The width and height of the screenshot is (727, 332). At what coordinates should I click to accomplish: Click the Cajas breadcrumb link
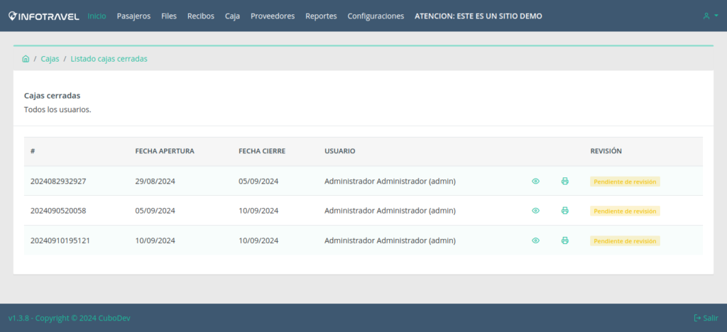pos(50,59)
